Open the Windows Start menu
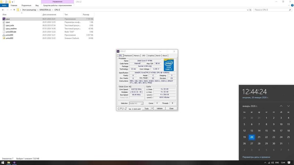The height and width of the screenshot is (165, 294). pyautogui.click(x=3, y=163)
